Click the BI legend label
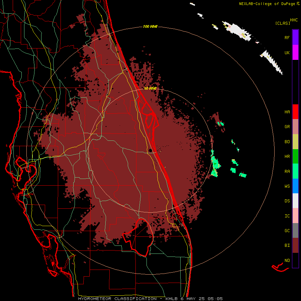Image resolution: width=301 pixels, height=301 pixels. [287, 245]
